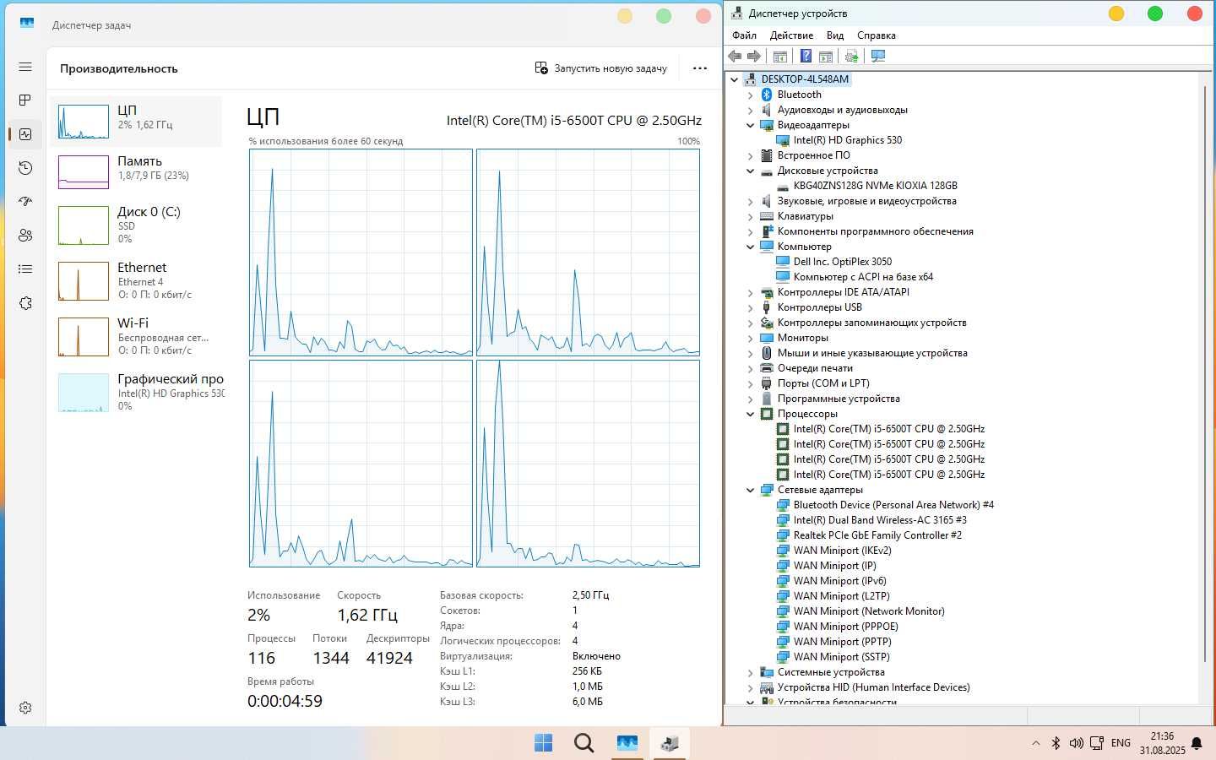1216x760 pixels.
Task: Open the Вид menu in Device Manager
Action: (x=835, y=35)
